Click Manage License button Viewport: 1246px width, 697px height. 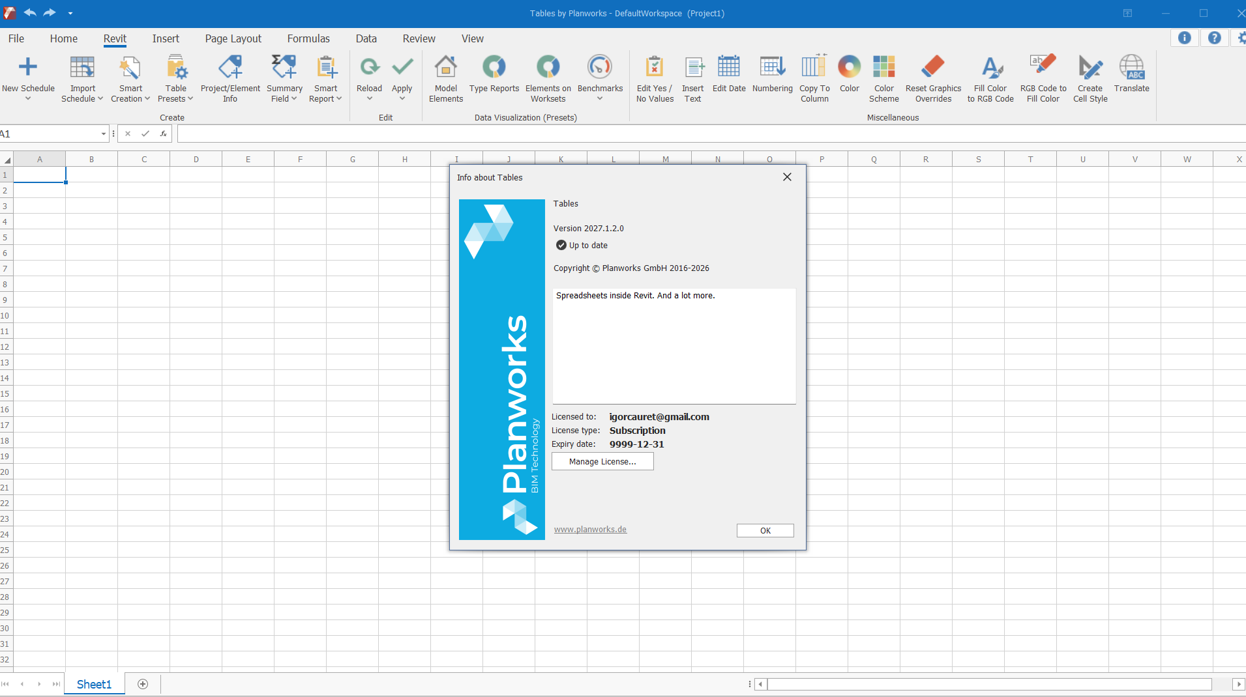click(x=602, y=461)
